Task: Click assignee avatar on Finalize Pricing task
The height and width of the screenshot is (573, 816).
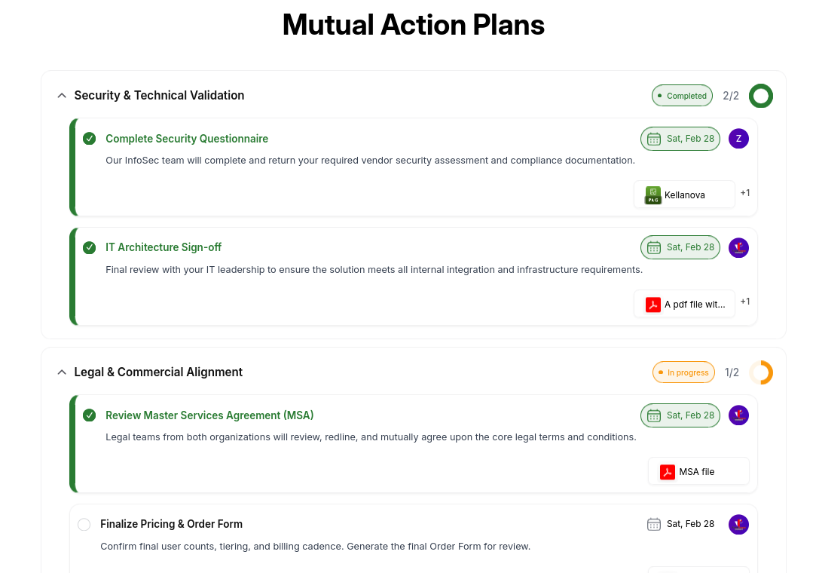Action: pos(738,524)
